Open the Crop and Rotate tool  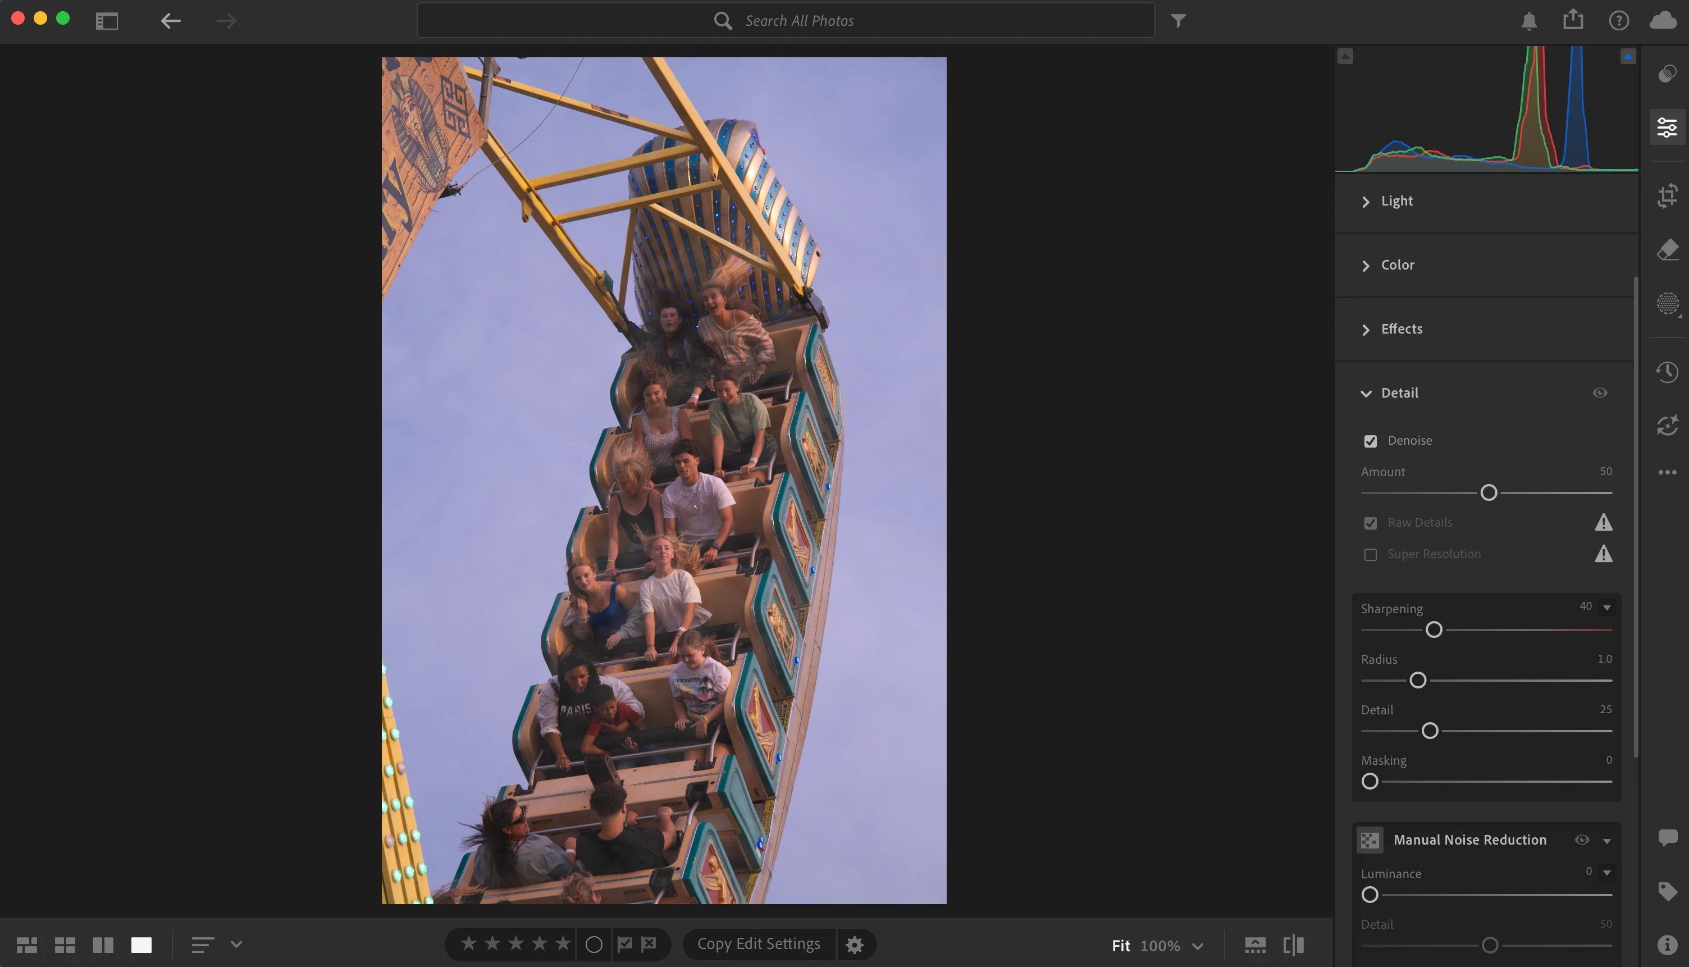tap(1667, 196)
